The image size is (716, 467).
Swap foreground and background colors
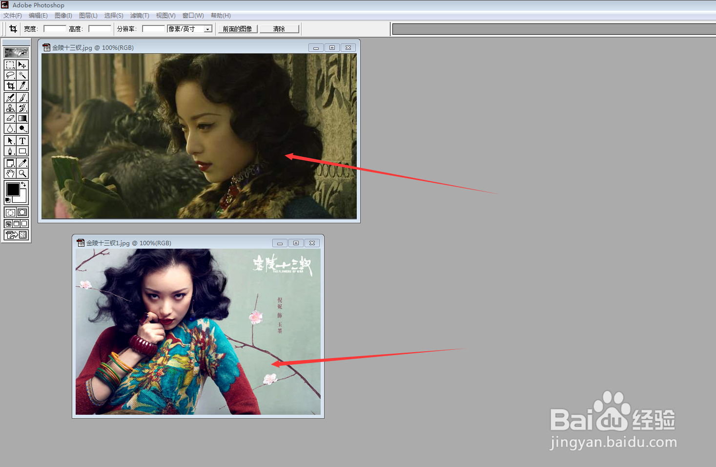(23, 184)
